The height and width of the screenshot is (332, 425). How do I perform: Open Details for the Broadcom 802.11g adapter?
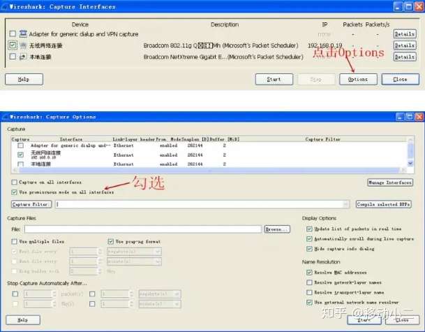coord(405,45)
